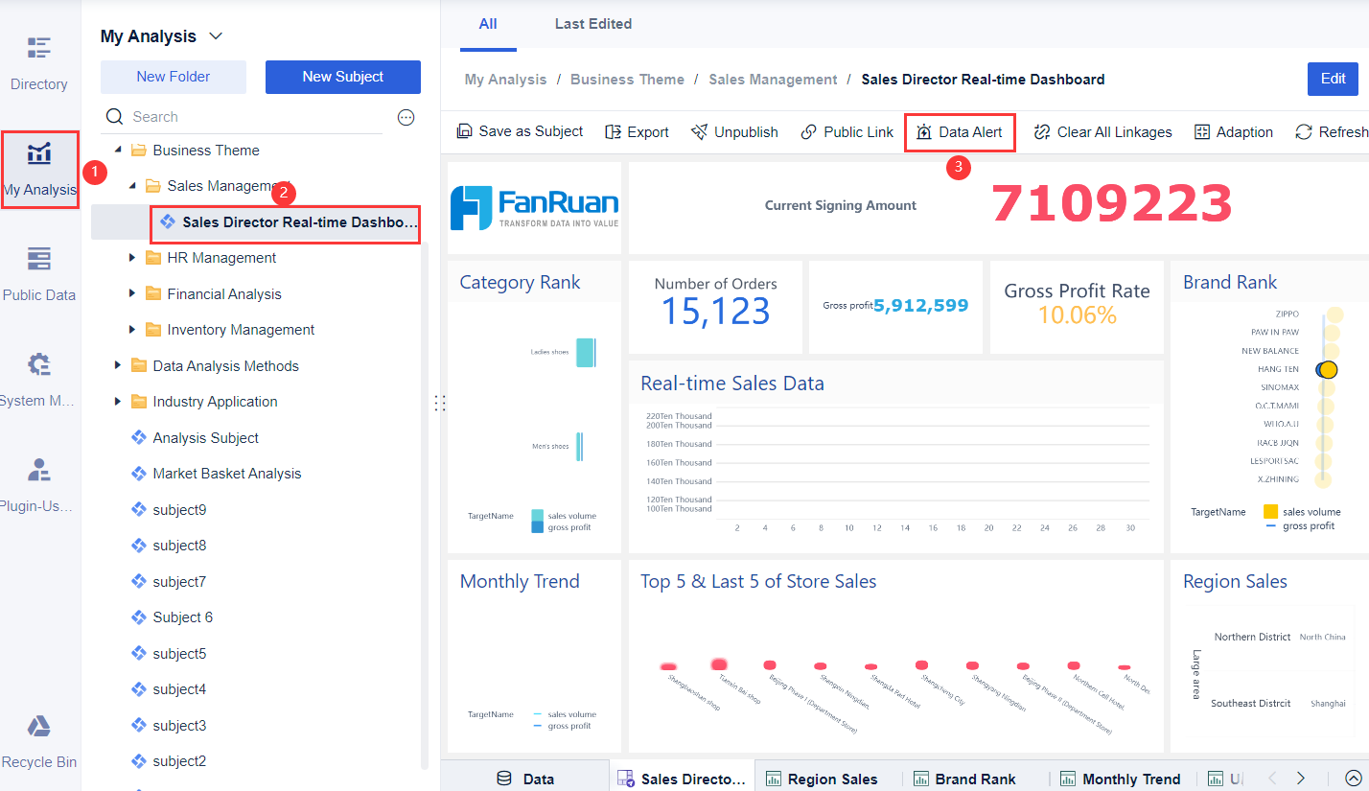Open the My Analysis title dropdown
The height and width of the screenshot is (791, 1369).
click(216, 36)
